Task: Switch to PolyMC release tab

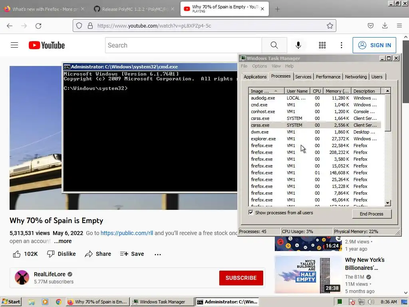Action: (x=133, y=9)
